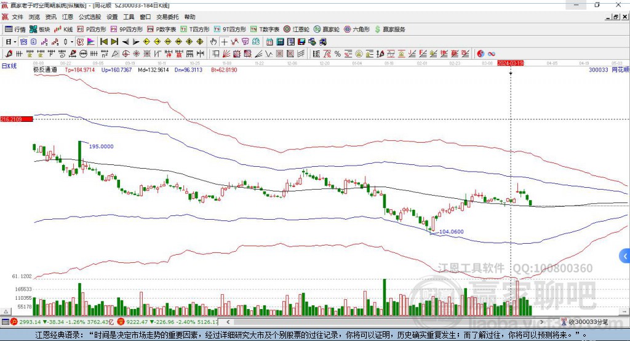Launch the 赢家轮 wheel tool
Screen dimensions: 630x341
(x=327, y=30)
